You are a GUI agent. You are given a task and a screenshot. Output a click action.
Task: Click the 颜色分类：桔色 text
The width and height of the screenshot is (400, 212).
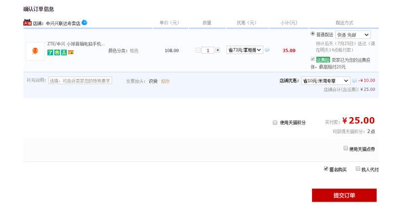[123, 51]
